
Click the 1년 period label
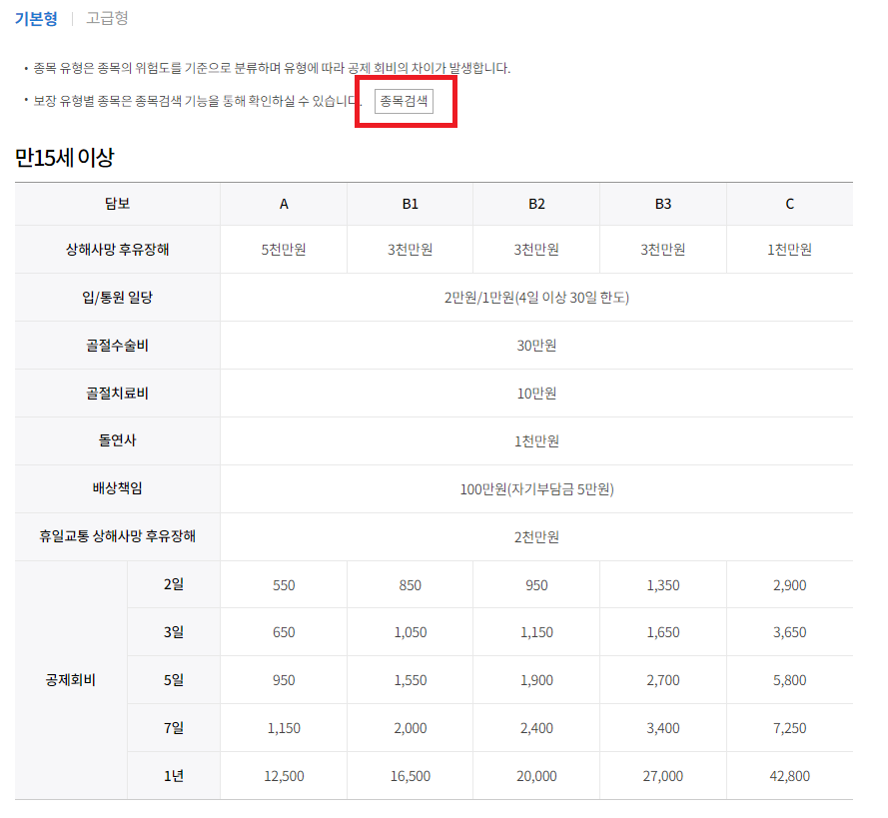tap(174, 775)
